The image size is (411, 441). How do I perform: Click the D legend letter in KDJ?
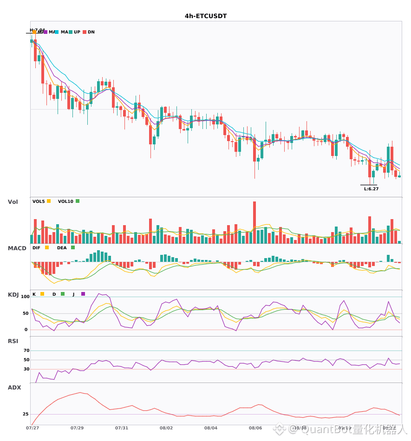[x=54, y=294]
